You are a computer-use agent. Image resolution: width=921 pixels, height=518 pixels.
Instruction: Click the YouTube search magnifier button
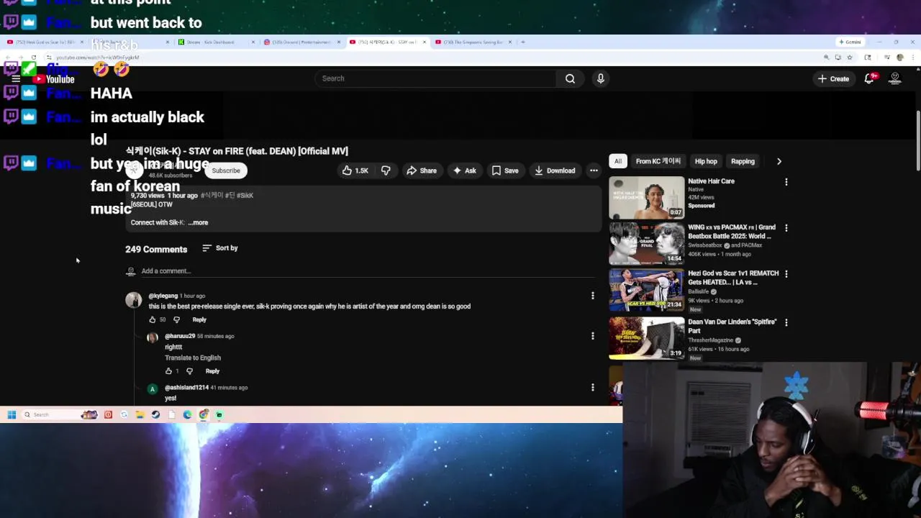coord(570,78)
